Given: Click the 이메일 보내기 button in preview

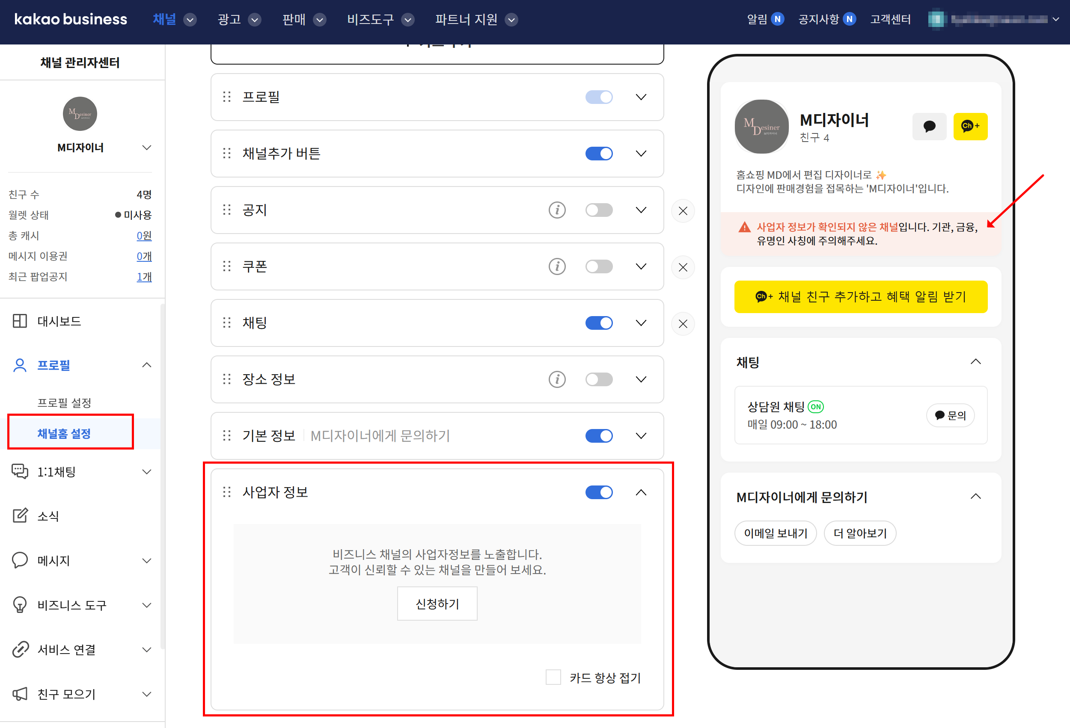Looking at the screenshot, I should click(x=776, y=533).
